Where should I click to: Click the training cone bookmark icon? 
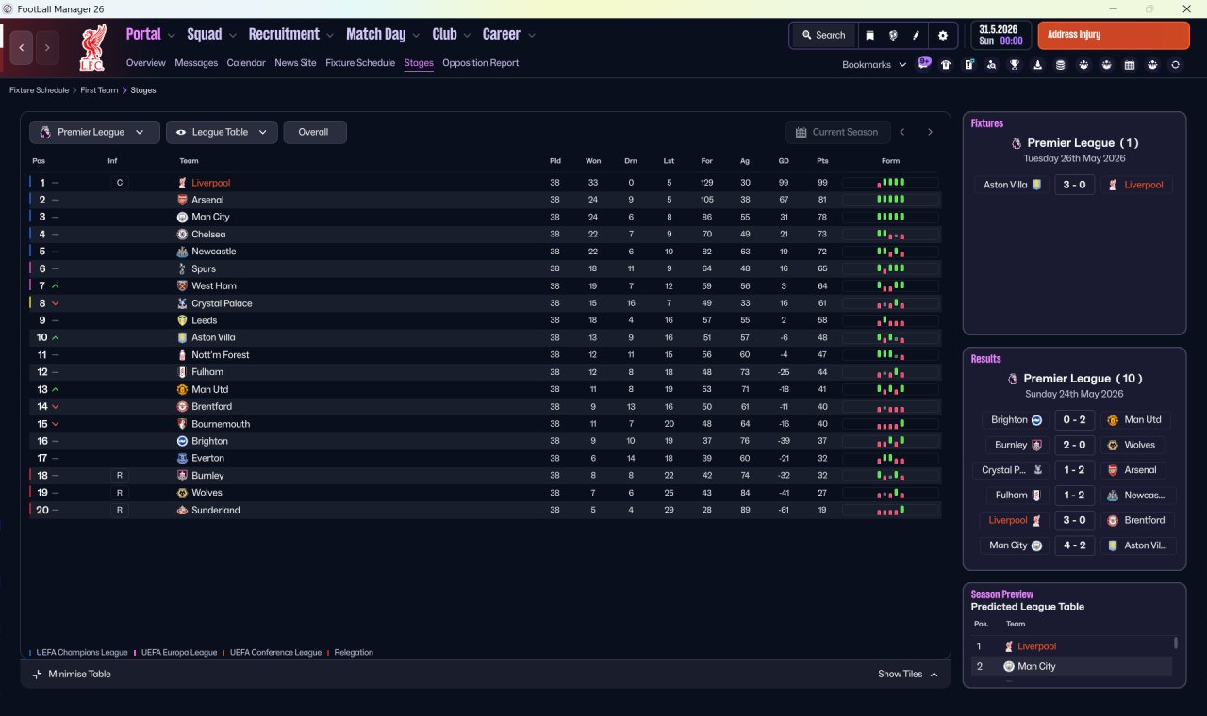1037,65
